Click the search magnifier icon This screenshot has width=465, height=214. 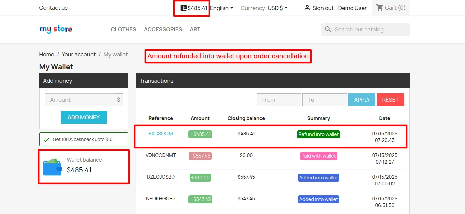[x=328, y=29]
